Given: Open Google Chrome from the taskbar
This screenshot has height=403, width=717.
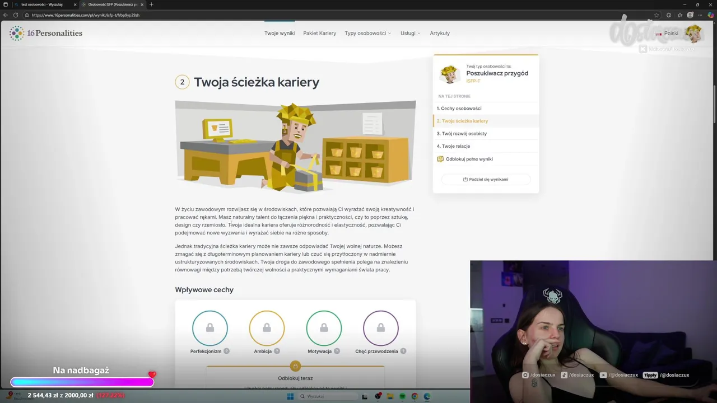Looking at the screenshot, I should 415,396.
